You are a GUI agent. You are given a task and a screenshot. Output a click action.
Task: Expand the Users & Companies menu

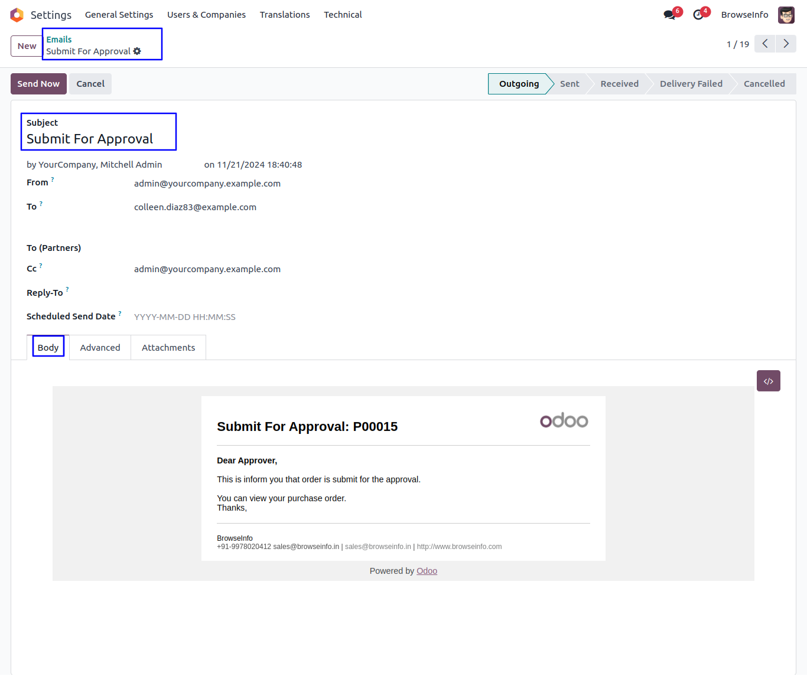pos(206,15)
